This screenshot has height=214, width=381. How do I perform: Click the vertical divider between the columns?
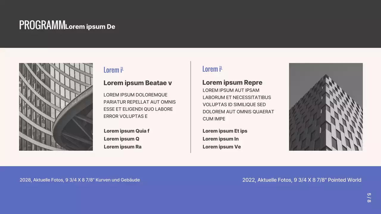190,107
